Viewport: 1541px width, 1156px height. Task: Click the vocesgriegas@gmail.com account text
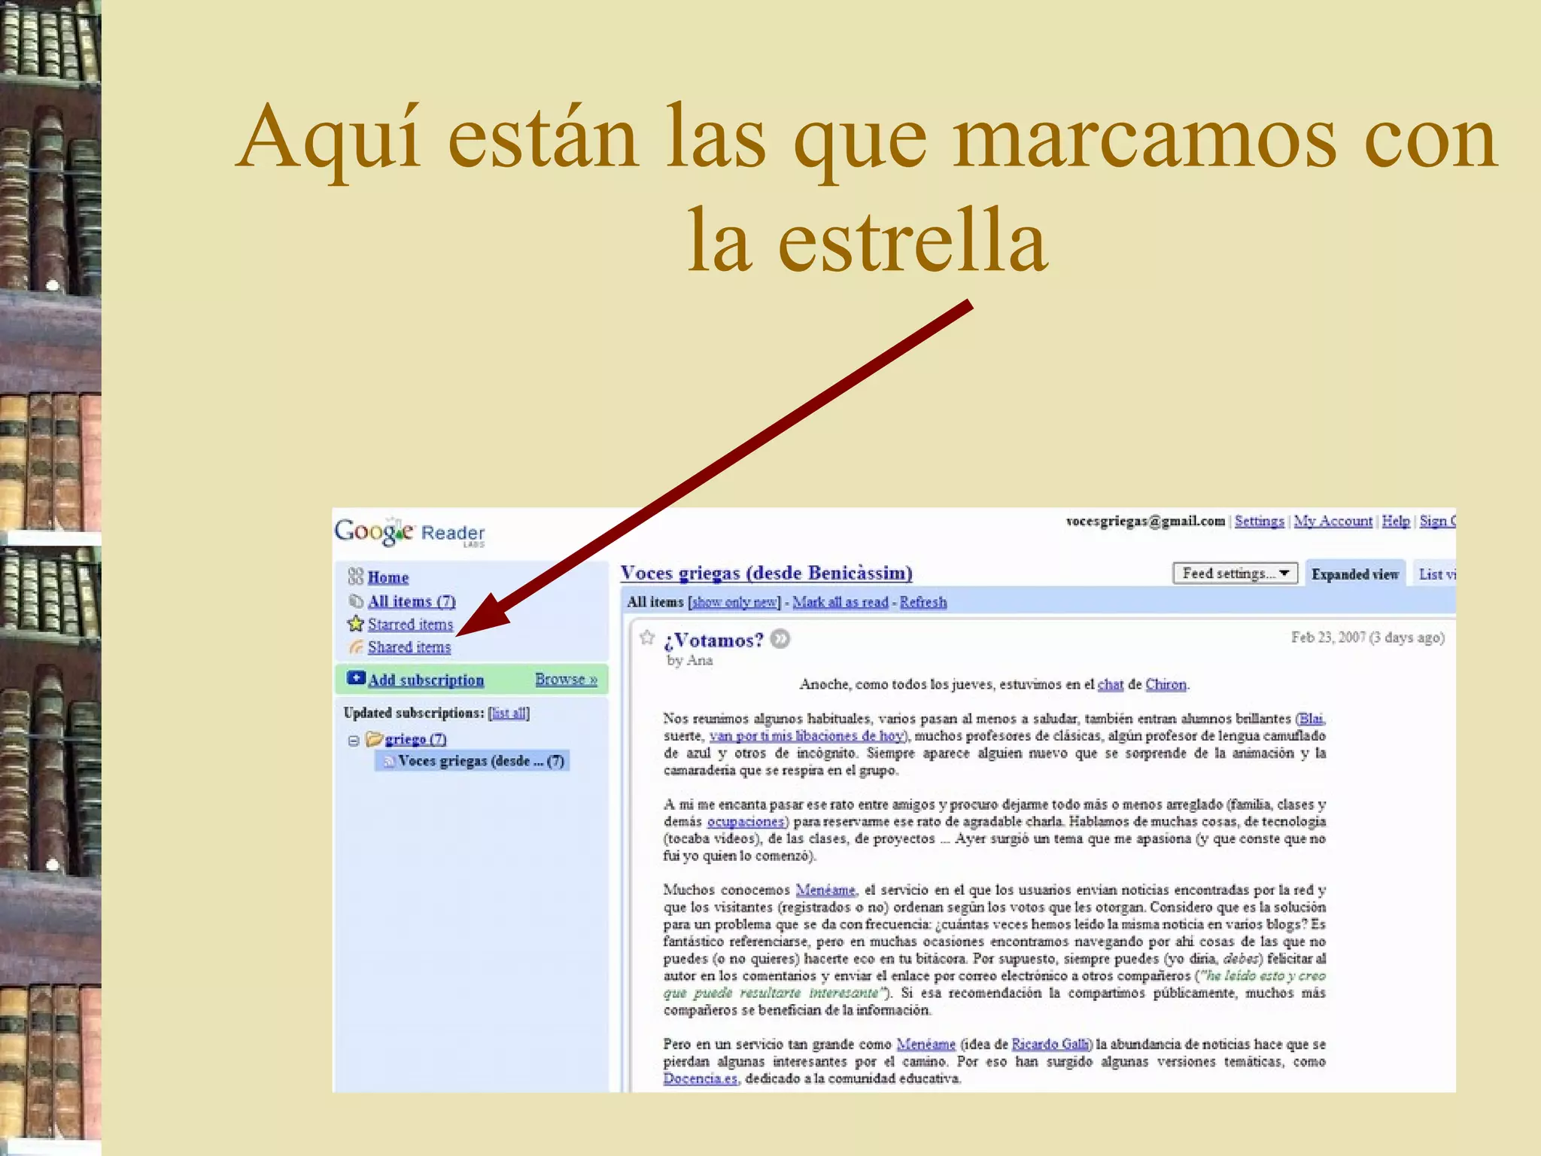point(1145,521)
